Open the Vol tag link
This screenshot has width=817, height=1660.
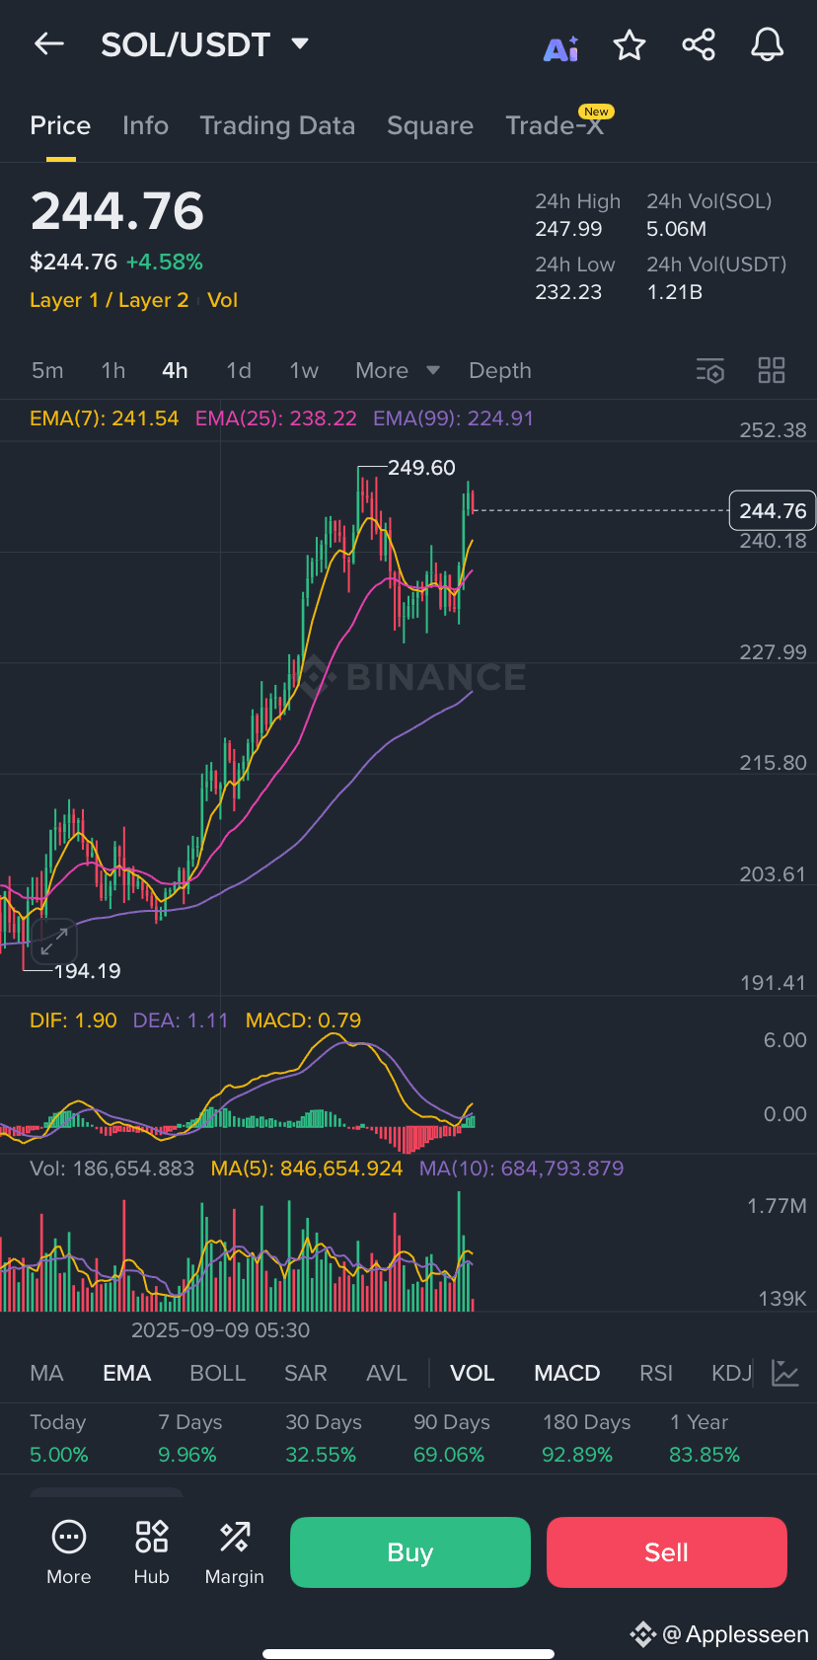[x=223, y=300]
